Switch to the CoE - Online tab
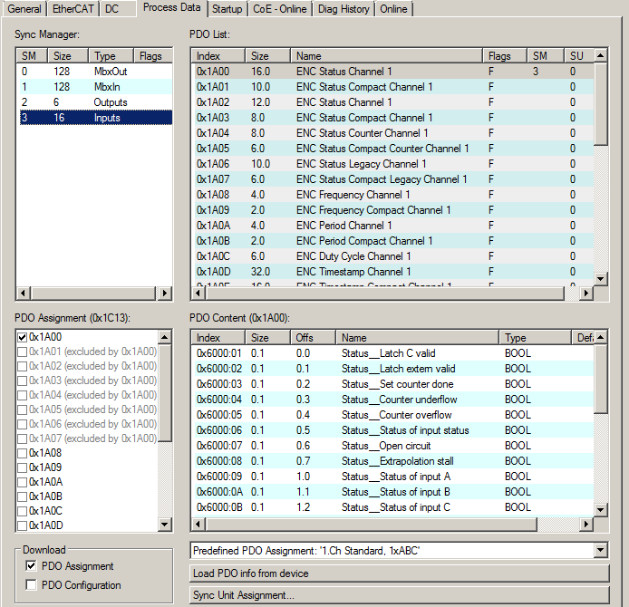Viewport: 629px width, 607px height. (279, 9)
